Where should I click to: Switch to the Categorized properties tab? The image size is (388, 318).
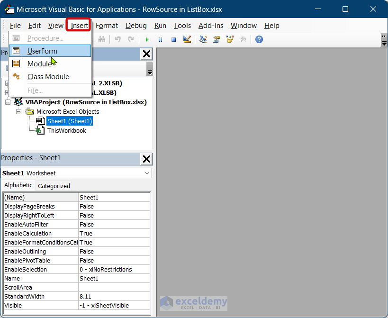[54, 186]
